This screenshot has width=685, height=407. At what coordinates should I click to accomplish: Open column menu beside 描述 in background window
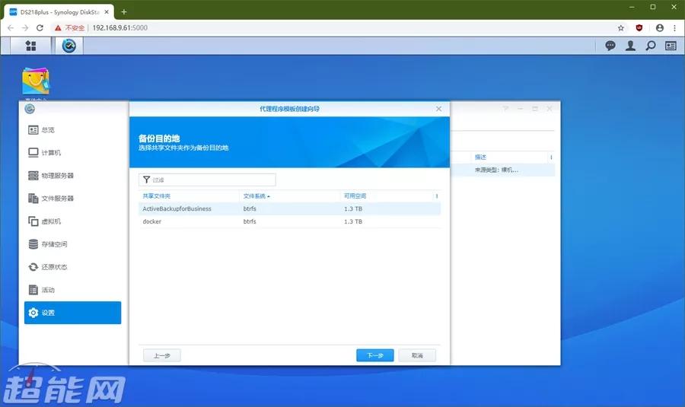click(x=551, y=157)
